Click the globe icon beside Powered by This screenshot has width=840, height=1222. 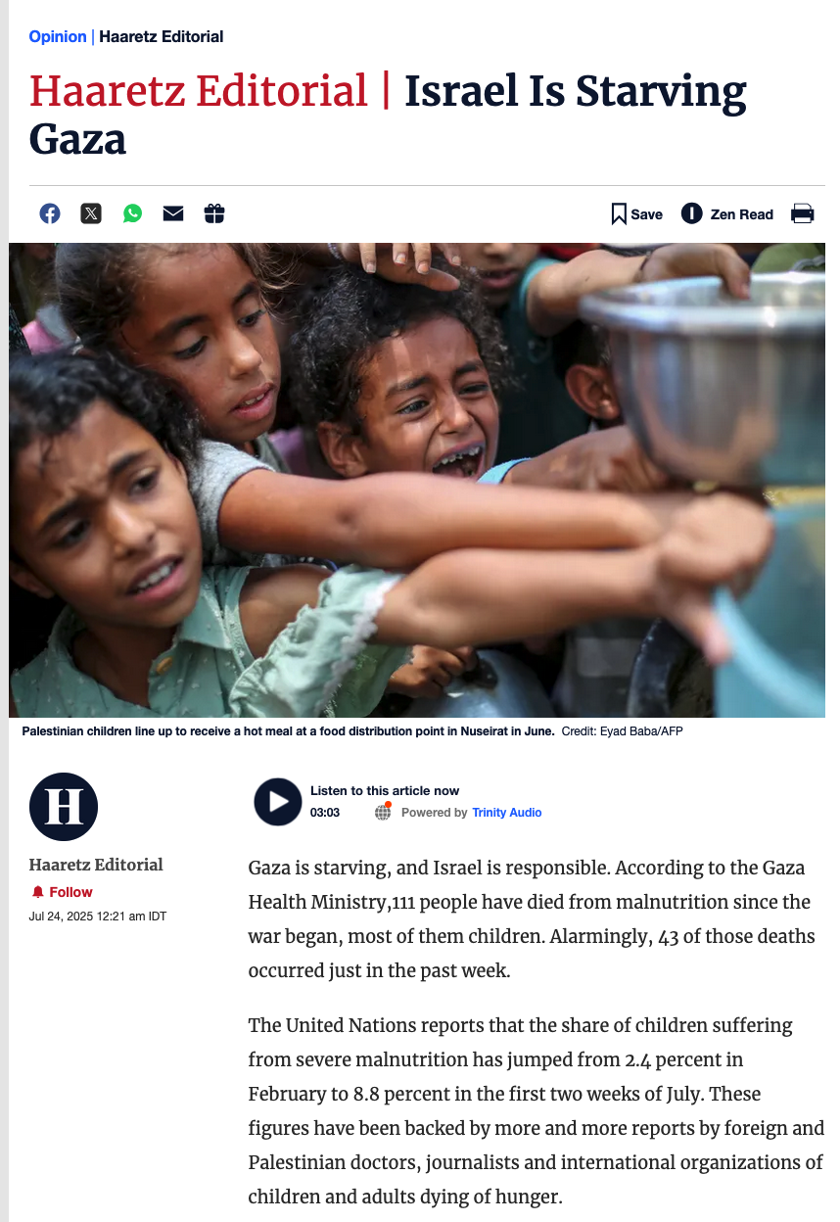[383, 812]
